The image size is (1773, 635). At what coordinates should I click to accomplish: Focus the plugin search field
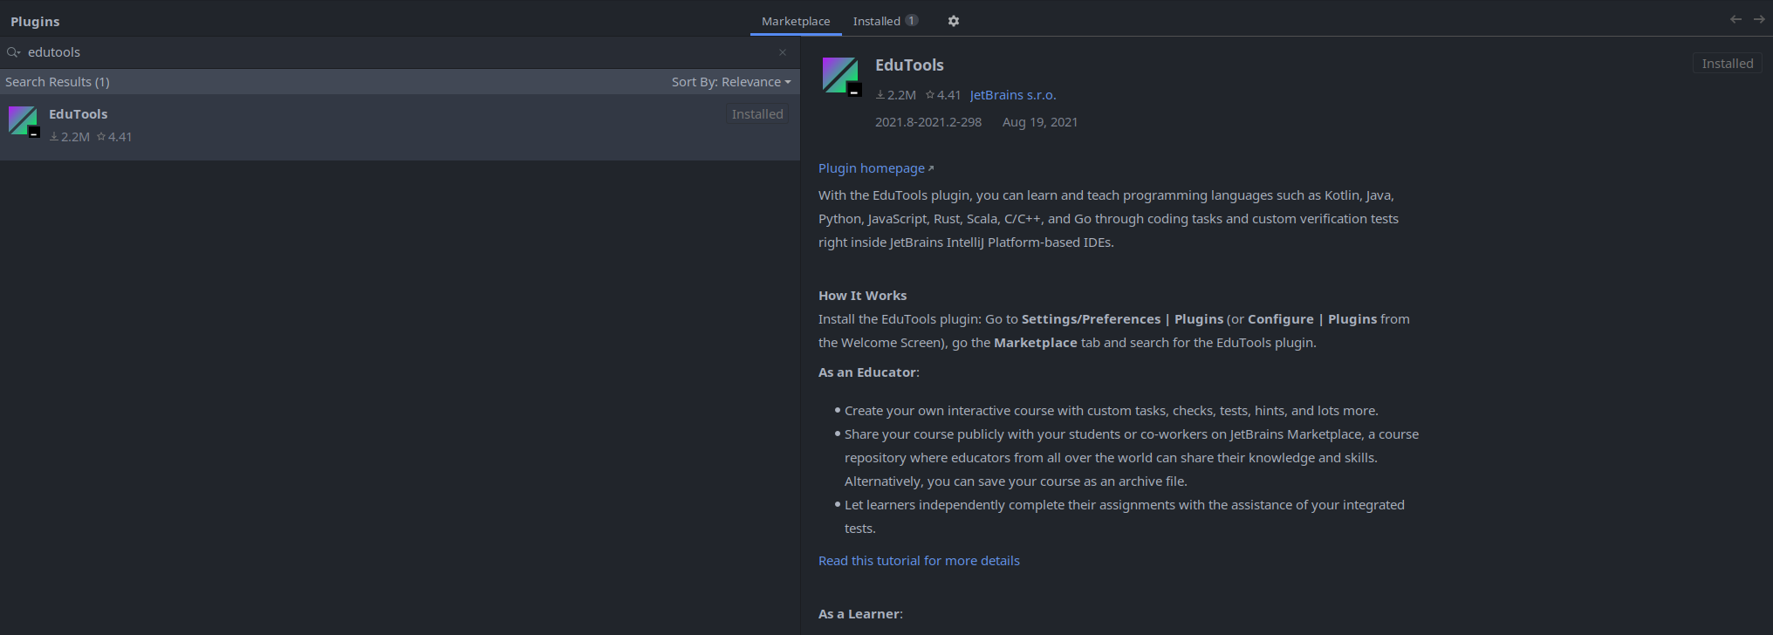point(400,52)
